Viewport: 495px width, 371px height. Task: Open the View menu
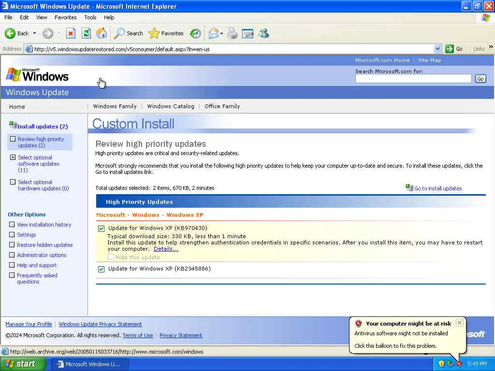click(x=42, y=17)
